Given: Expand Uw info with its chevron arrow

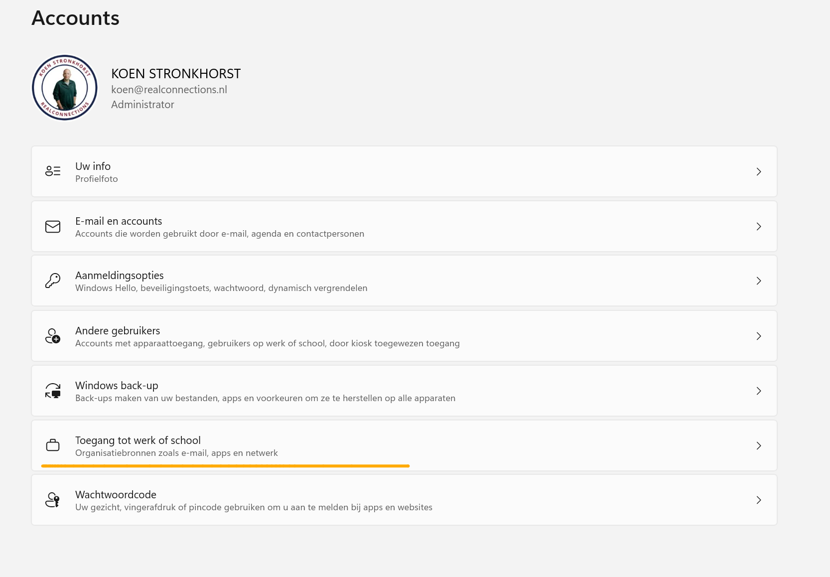Looking at the screenshot, I should click(x=759, y=171).
